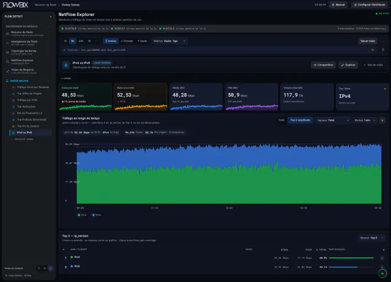Click Gerenciar visões link in sidebar

[x=23, y=139]
